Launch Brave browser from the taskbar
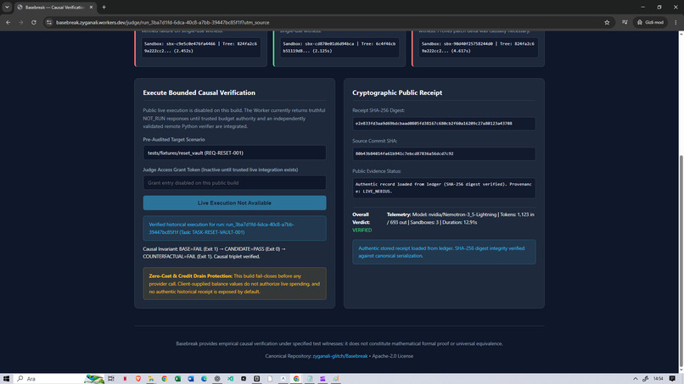The width and height of the screenshot is (684, 384). click(x=137, y=379)
